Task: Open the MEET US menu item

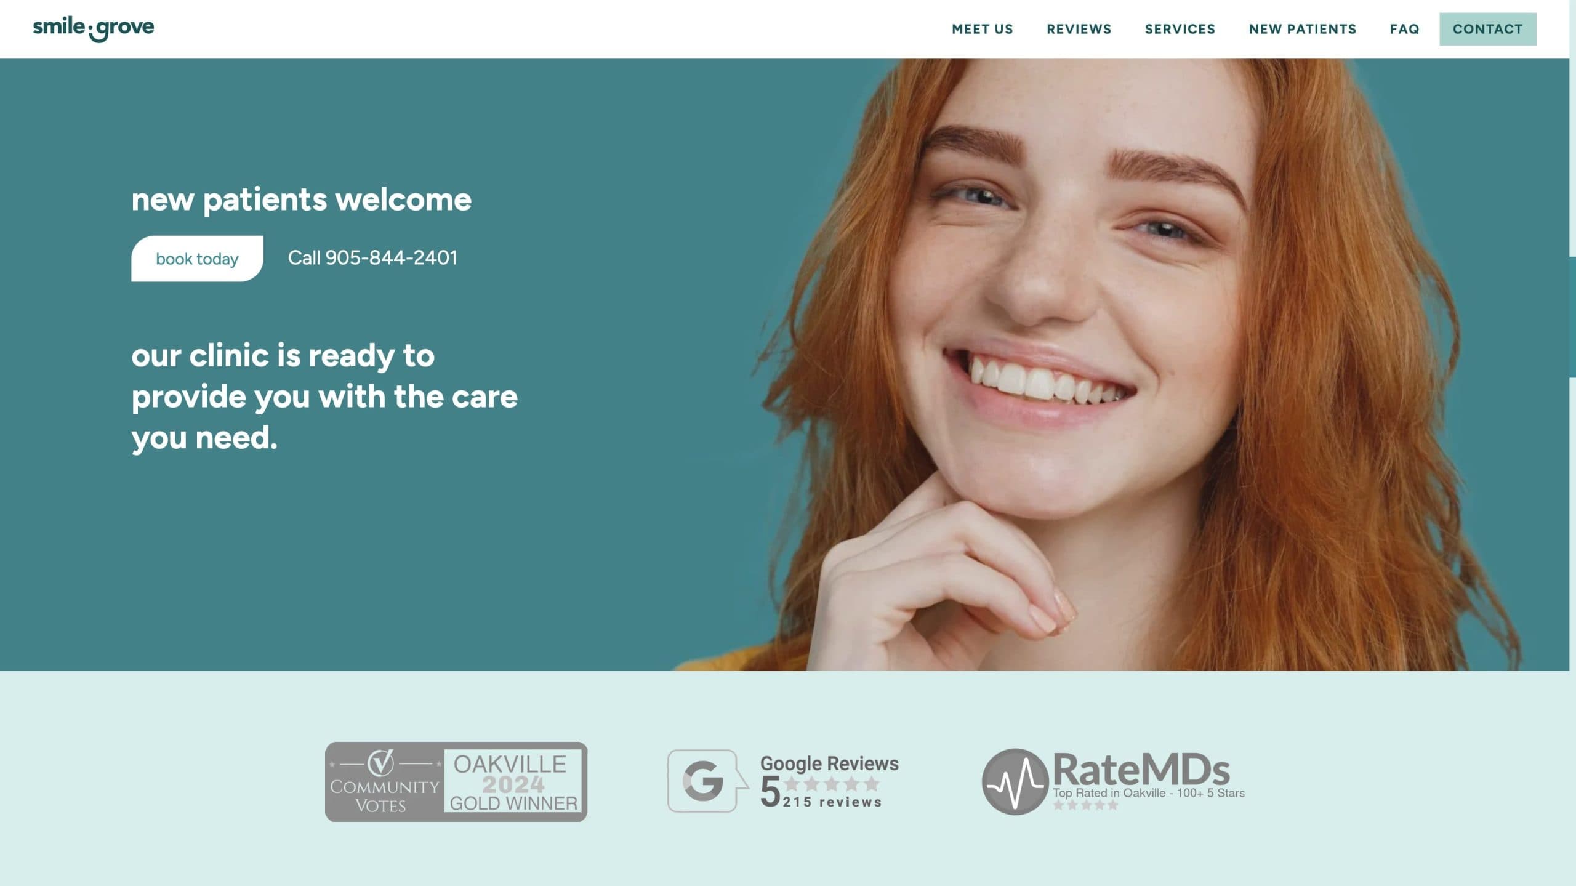Action: click(x=982, y=29)
